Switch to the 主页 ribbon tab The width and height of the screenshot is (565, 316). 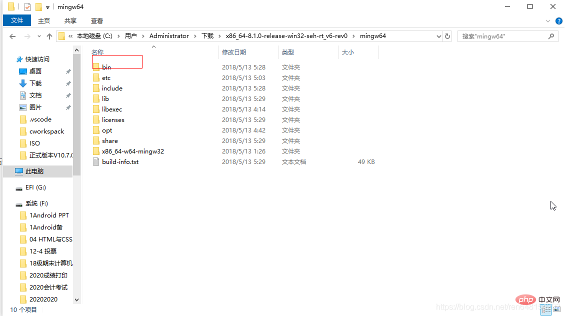pos(44,21)
